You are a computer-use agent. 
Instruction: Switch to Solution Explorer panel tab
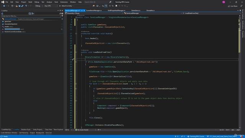tap(26, 130)
